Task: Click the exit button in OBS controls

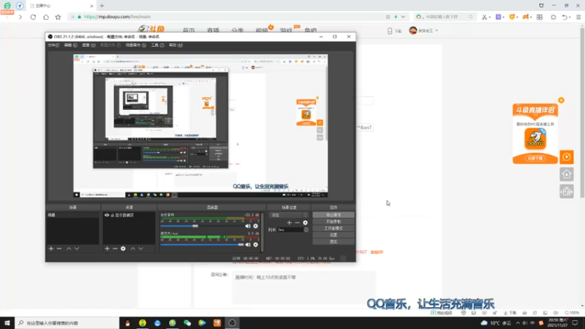Action: [333, 242]
